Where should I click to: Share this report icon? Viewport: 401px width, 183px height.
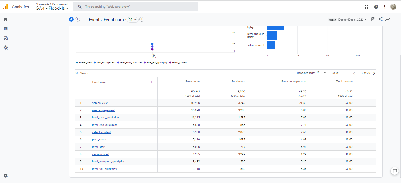(x=380, y=19)
